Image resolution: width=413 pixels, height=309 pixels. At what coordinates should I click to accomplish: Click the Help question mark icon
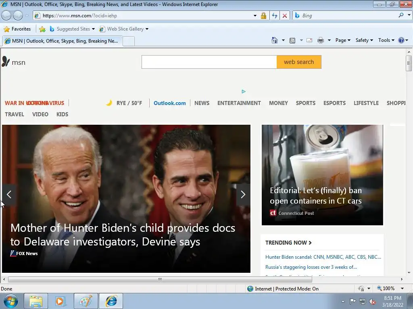(401, 40)
